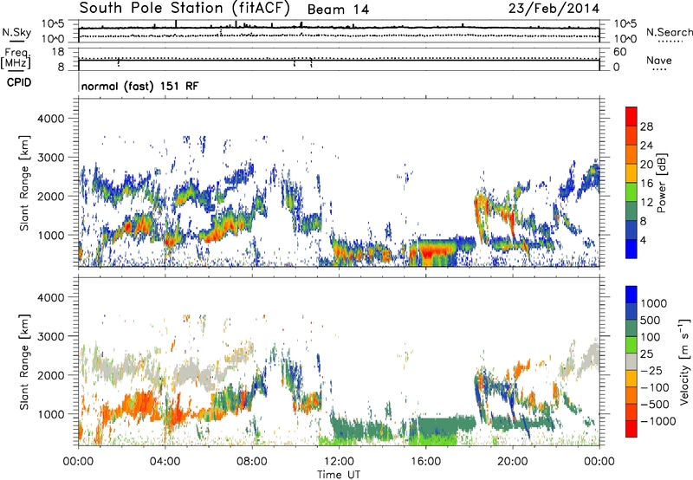Click the wide green band near 16:00 in the velocity panel
This screenshot has height=480, width=693.
tap(437, 425)
